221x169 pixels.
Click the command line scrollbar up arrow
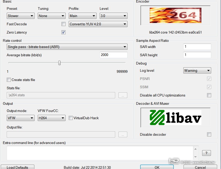coord(196,149)
